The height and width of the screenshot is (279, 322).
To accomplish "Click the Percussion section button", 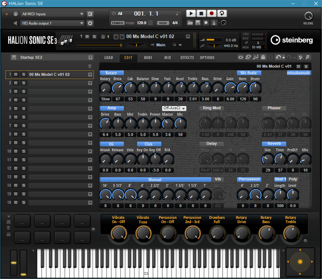I will [249, 179].
